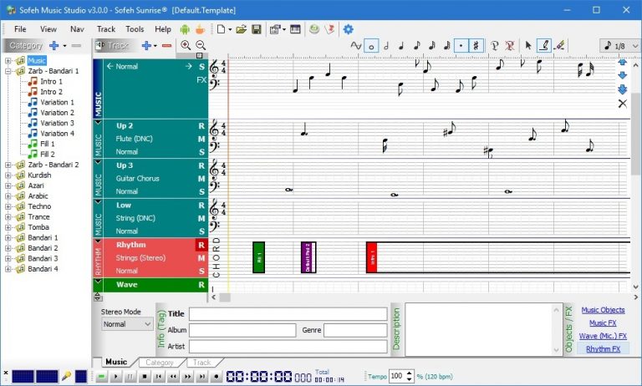Click the Android robot icon in toolbar

(185, 29)
